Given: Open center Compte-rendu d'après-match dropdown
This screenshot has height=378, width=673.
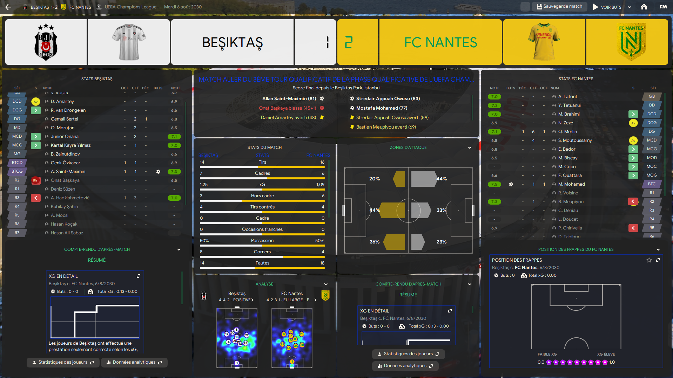Looking at the screenshot, I should [470, 284].
